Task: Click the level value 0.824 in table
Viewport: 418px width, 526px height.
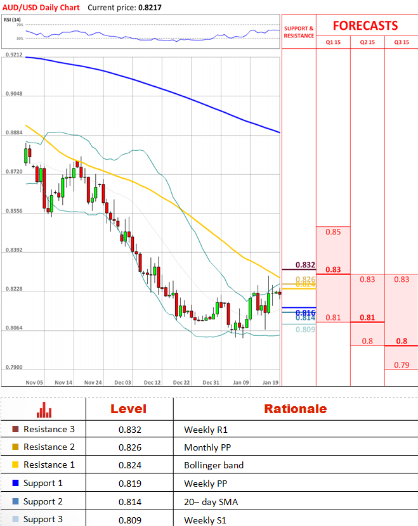Action: pos(130,465)
